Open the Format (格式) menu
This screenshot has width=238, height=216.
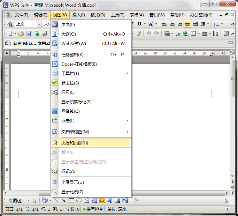pos(98,15)
